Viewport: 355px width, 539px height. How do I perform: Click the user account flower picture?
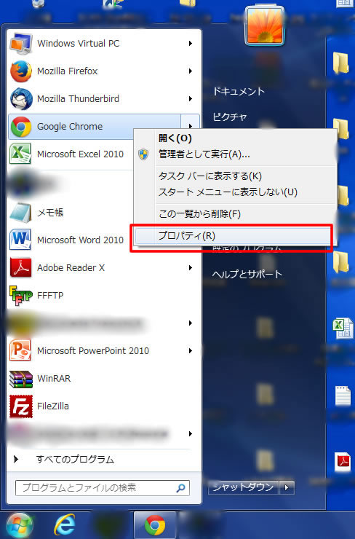click(x=265, y=27)
